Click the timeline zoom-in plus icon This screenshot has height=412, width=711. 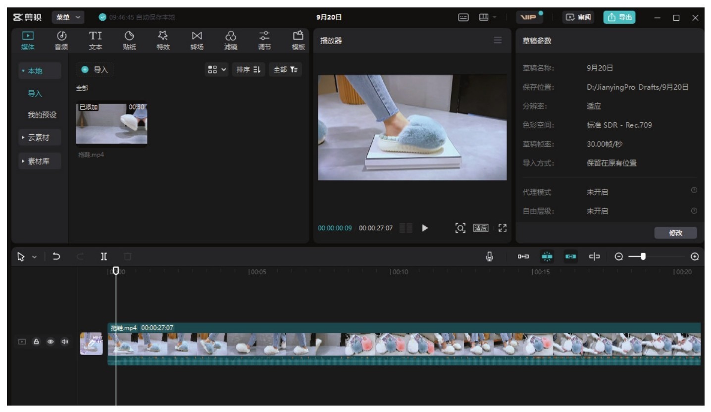point(695,257)
